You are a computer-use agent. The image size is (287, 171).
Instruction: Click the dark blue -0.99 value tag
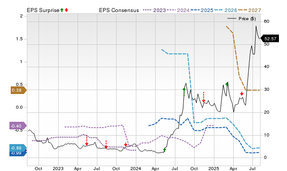pos(17,154)
